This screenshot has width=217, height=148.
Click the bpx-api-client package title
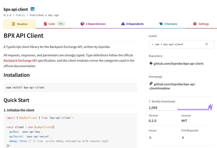pyautogui.click(x=16, y=9)
